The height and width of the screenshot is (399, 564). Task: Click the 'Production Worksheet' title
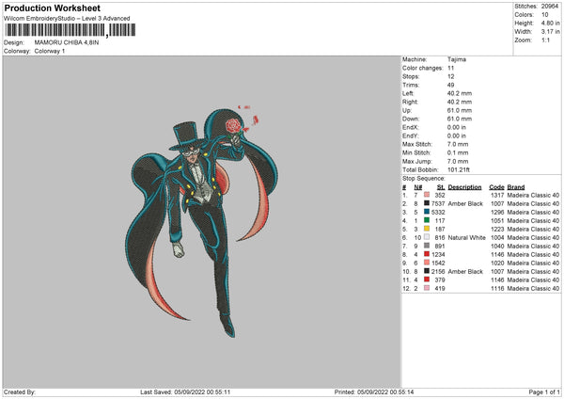pos(53,8)
